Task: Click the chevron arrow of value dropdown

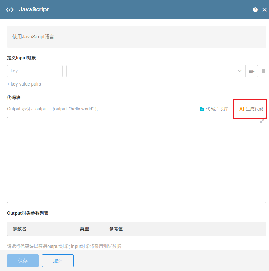Action: coord(240,71)
